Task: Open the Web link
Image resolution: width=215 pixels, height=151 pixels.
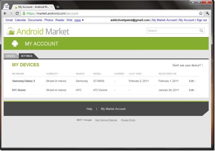Action: coord(69,20)
